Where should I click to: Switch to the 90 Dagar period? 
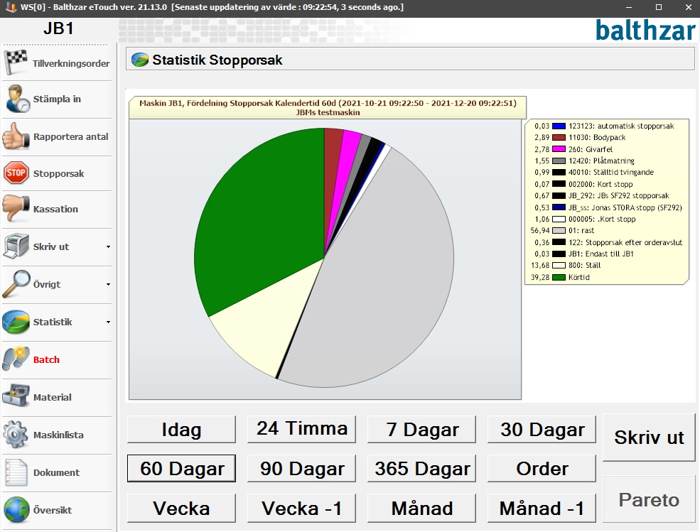click(x=301, y=468)
